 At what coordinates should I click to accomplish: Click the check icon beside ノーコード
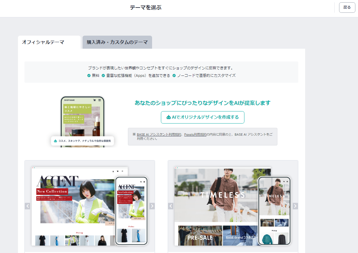coord(174,76)
